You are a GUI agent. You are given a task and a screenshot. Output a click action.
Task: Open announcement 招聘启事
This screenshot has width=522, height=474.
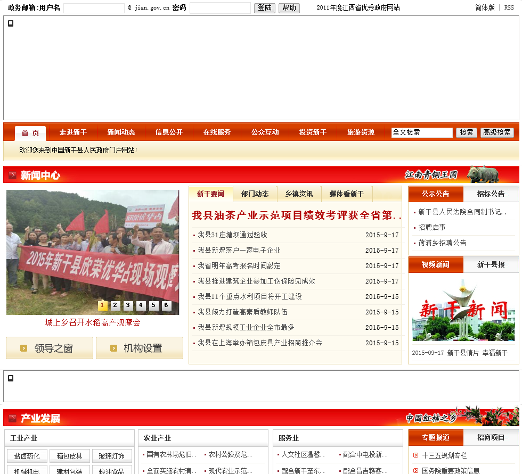pos(432,227)
